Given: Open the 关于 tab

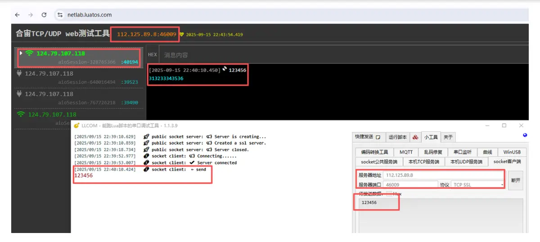Looking at the screenshot, I should coord(448,137).
